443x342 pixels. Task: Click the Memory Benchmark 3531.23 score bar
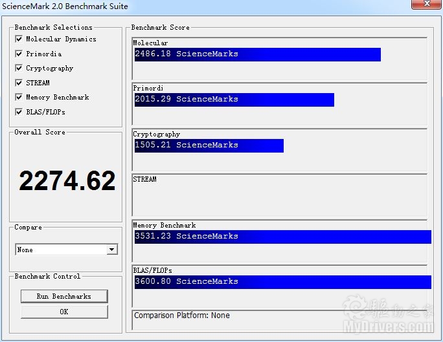[x=283, y=237]
